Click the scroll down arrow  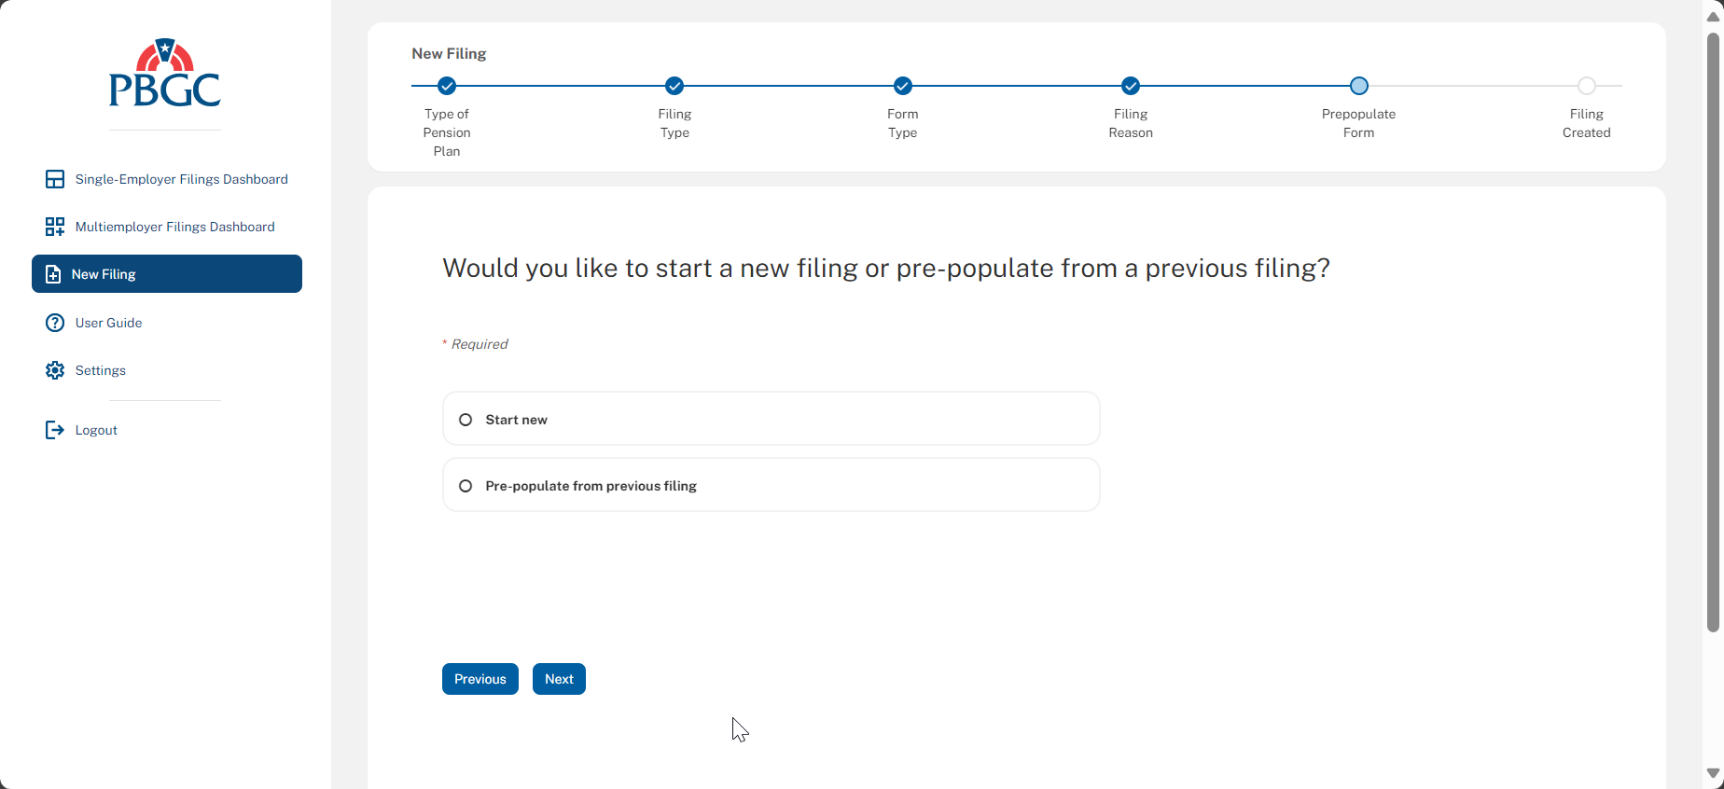point(1713,774)
